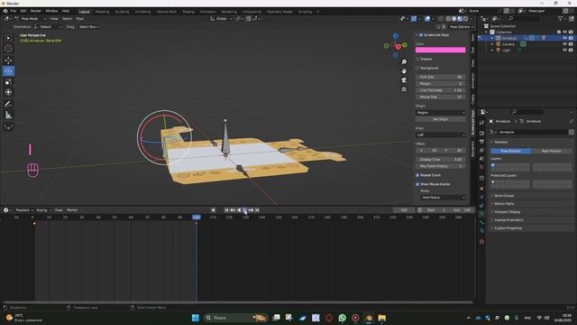Open the Edit menu
The width and height of the screenshot is (577, 325).
point(23,11)
